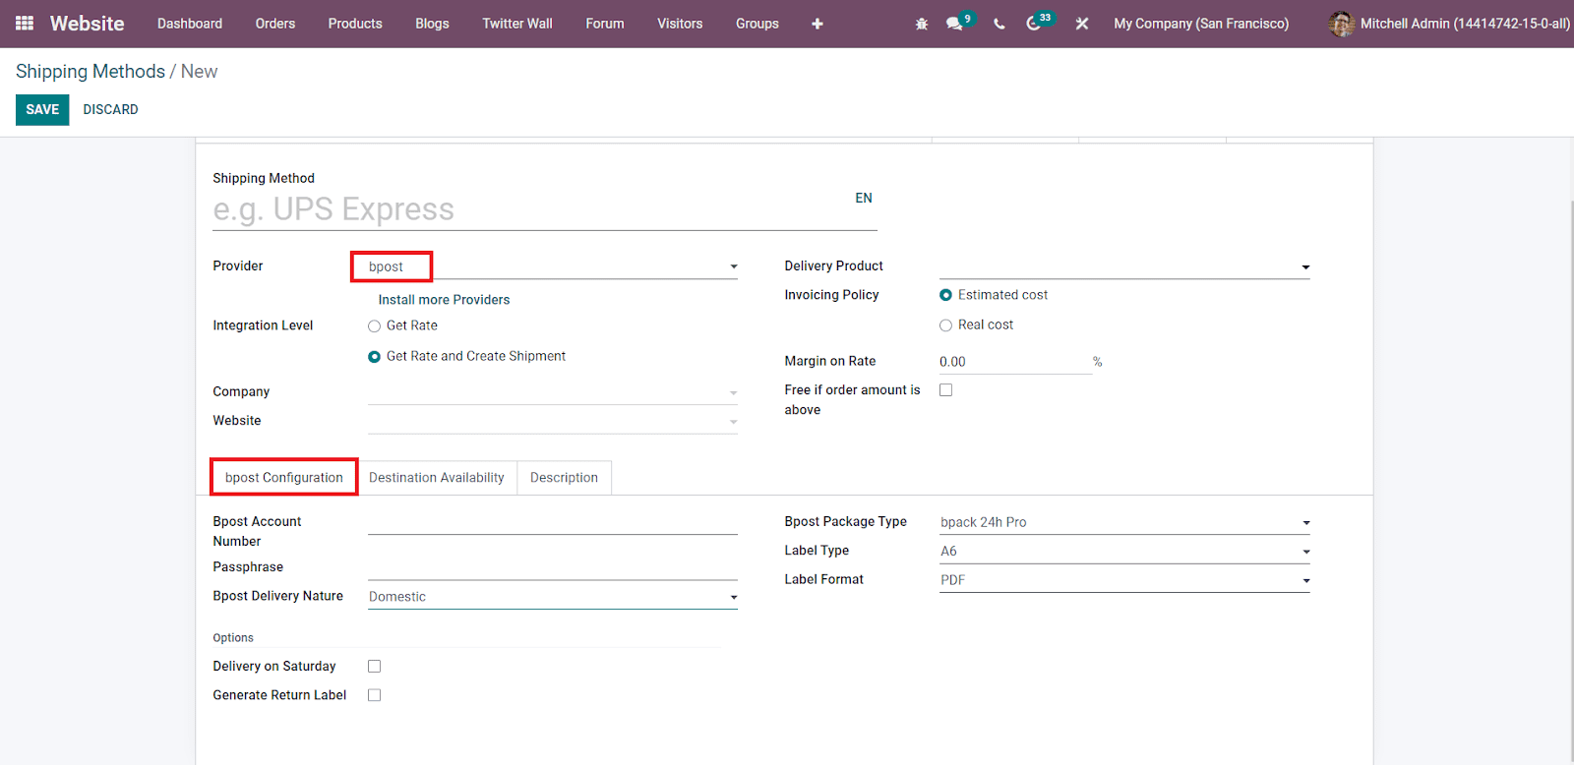Check Delivery on Saturday option
The height and width of the screenshot is (765, 1574).
click(x=374, y=667)
